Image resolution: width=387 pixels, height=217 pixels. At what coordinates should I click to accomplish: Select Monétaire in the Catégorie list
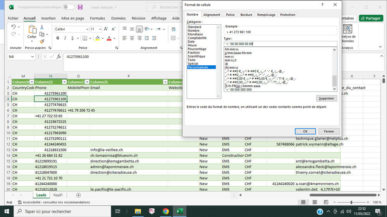click(x=195, y=34)
